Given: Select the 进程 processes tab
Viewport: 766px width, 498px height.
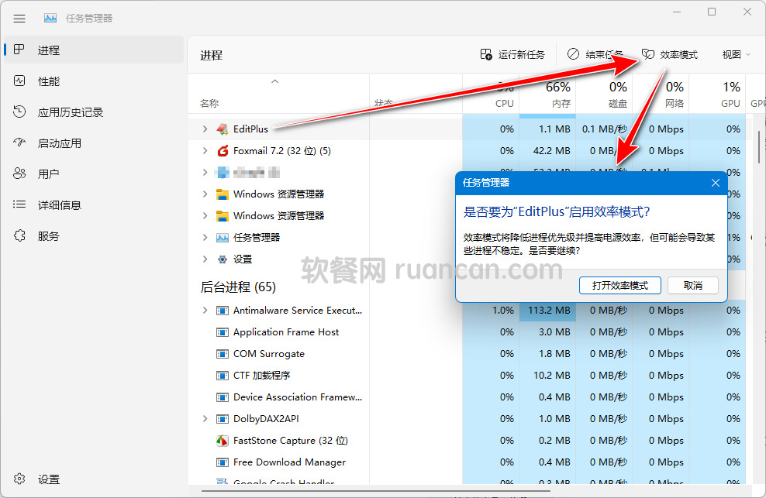Looking at the screenshot, I should pyautogui.click(x=48, y=50).
